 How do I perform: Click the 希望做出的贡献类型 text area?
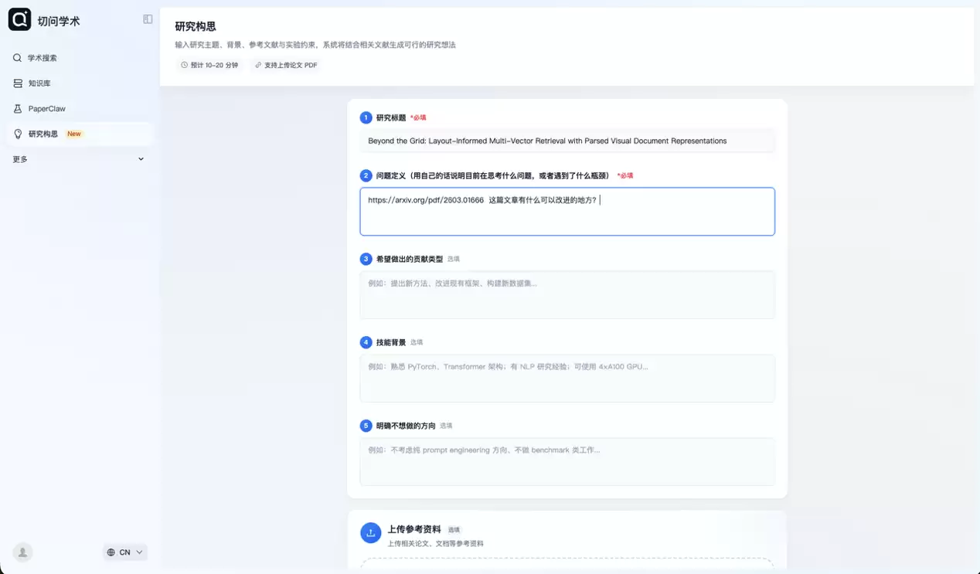567,294
